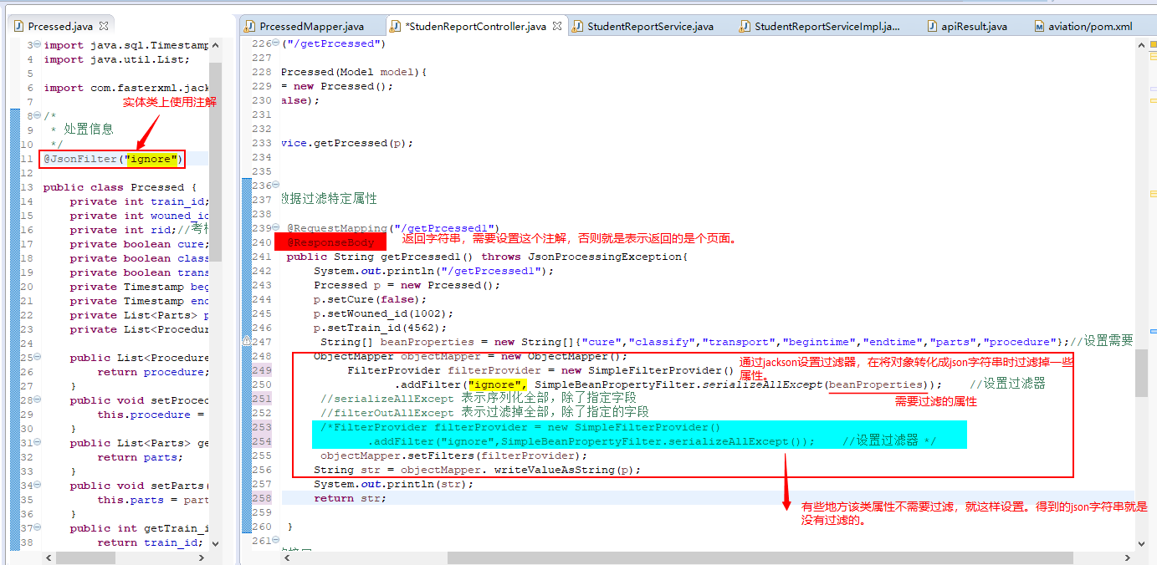Screen dimensions: 1157x565
Task: Click 'return train_id;' on line 38
Action: click(x=150, y=542)
